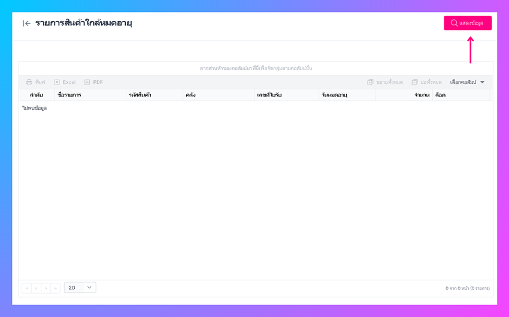Click the รายการสินค้าใกล้หมดอายุ page title
The width and height of the screenshot is (509, 317).
coord(83,23)
